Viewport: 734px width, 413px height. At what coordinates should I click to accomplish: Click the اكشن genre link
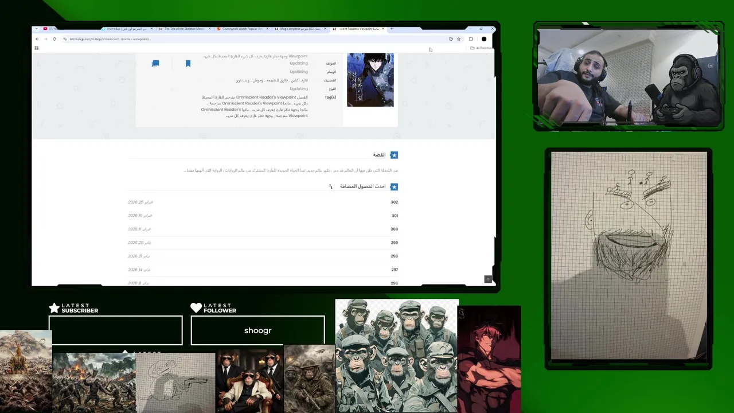(x=296, y=80)
